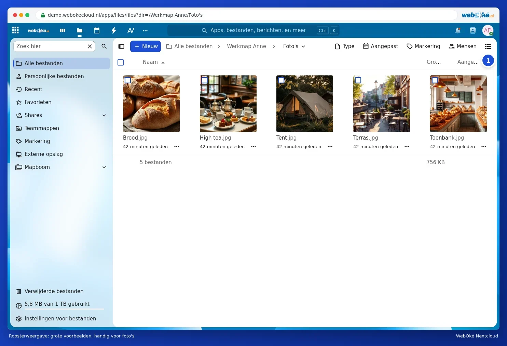Toggle the file navigation sidebar

click(121, 46)
